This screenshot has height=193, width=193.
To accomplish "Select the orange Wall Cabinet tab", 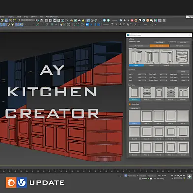I will (x=159, y=46).
